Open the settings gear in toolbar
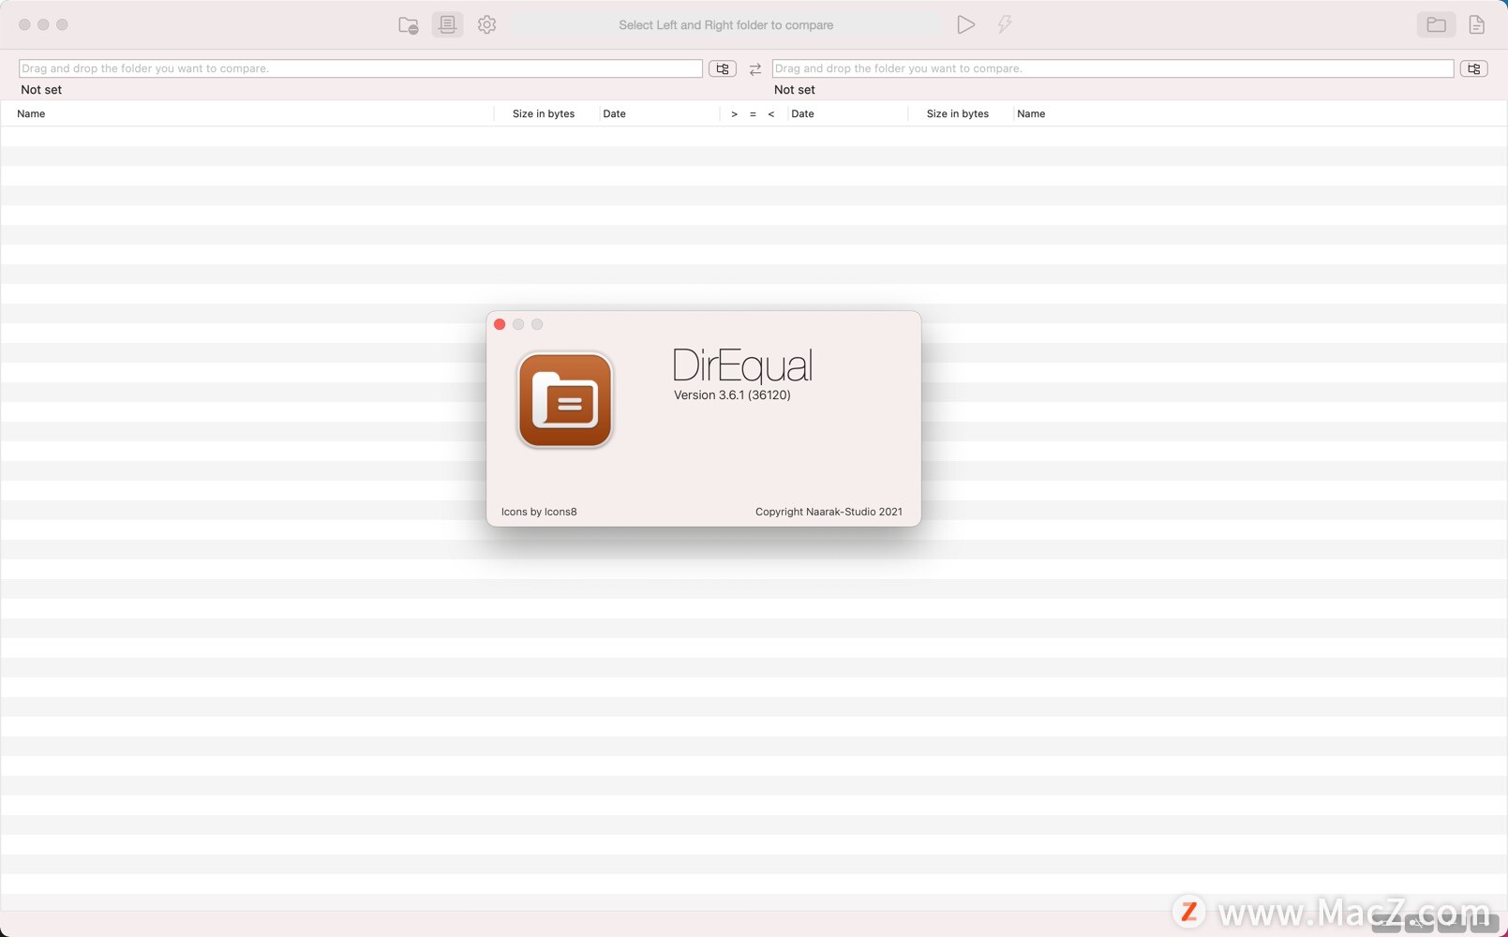Image resolution: width=1508 pixels, height=937 pixels. point(486,24)
